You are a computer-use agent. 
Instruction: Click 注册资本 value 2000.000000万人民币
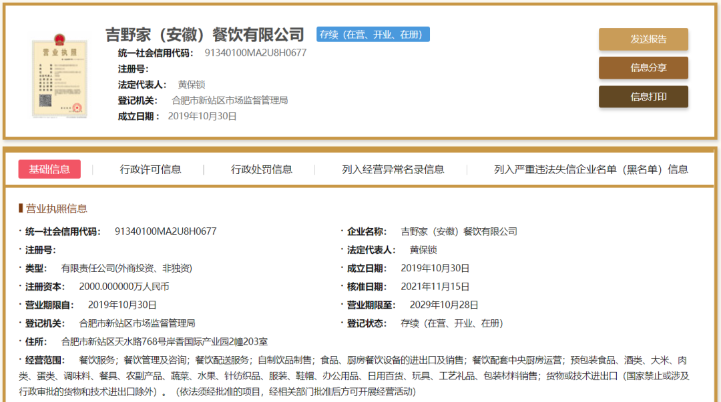[124, 287]
